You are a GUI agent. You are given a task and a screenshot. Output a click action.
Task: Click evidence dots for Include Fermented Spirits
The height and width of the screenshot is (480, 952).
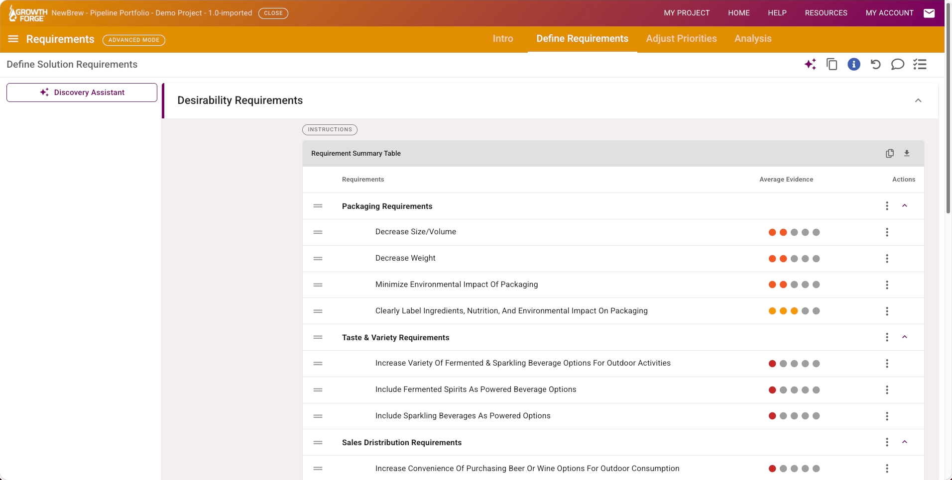(794, 390)
